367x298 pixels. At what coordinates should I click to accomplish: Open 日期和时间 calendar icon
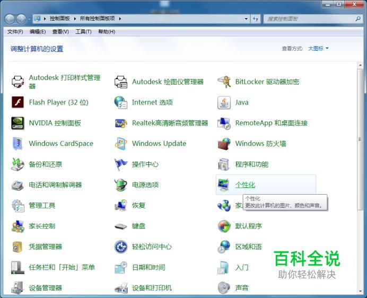point(121,267)
